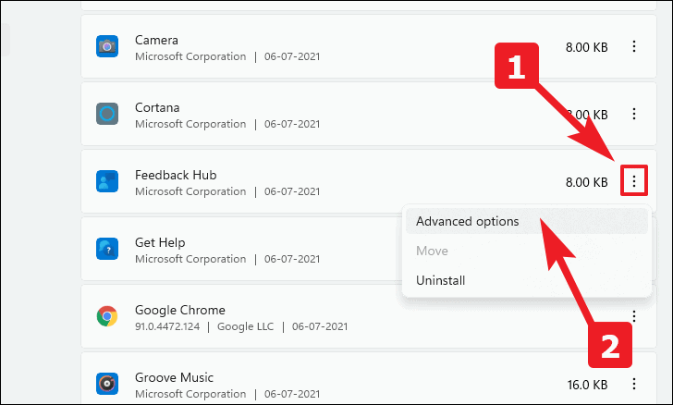Select the Cortana app name text
This screenshot has height=405, width=673.
[157, 107]
